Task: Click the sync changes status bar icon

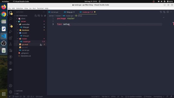Action: 21,97
